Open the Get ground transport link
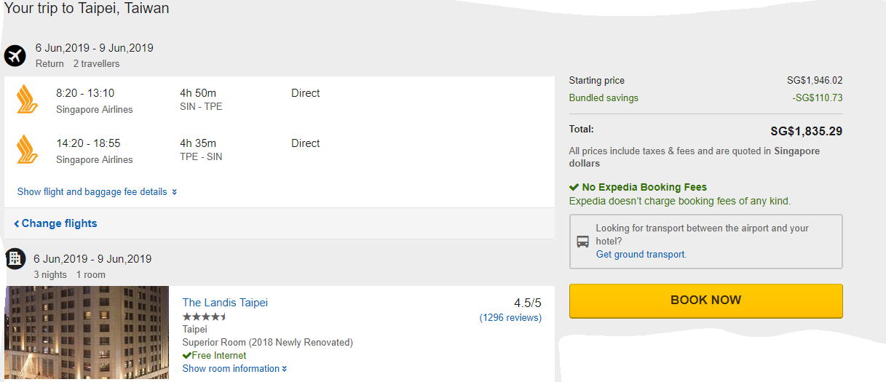 [641, 255]
